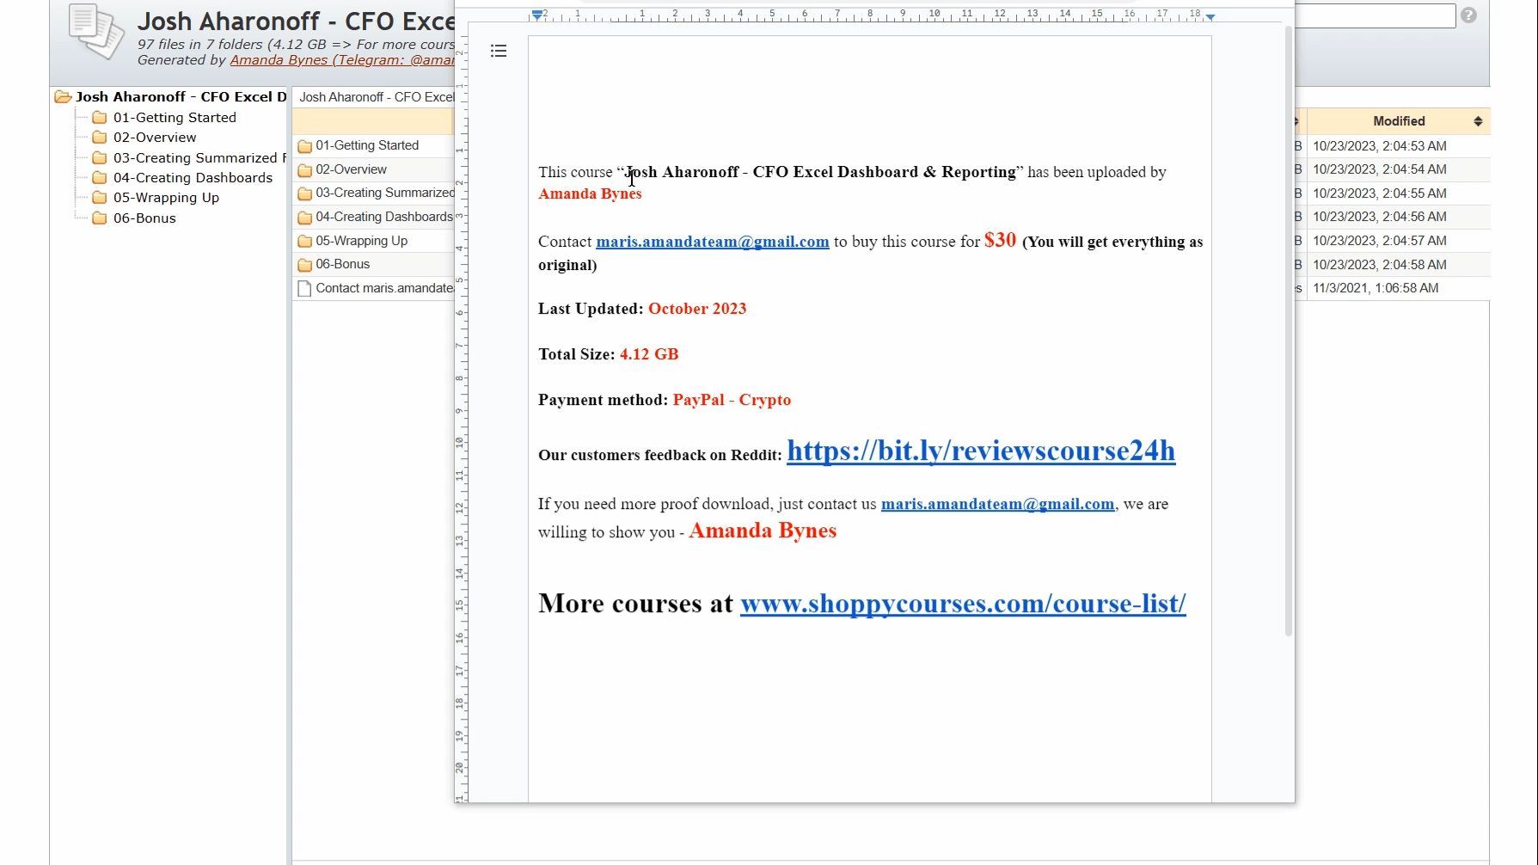Viewport: 1538px width, 865px height.
Task: Select 03-Creating Summarized in the tree
Action: [x=199, y=157]
